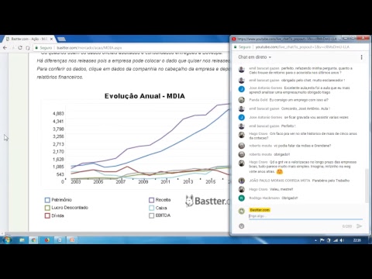Screen dimensions: 372x279
Task: Toggle the Receita series checkbox
Action: (152, 200)
